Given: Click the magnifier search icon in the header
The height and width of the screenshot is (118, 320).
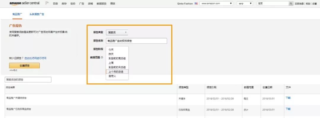Looking at the screenshot, I should [291, 4].
